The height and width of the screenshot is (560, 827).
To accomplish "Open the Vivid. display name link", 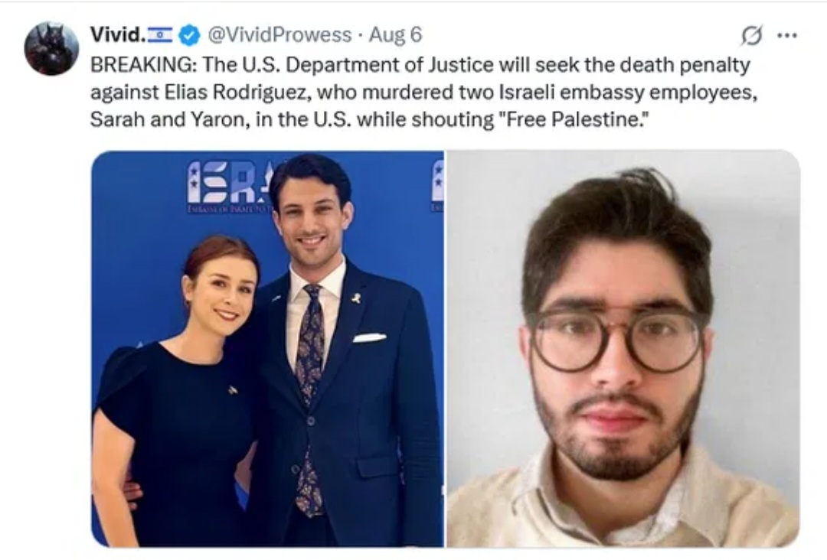I will click(x=118, y=34).
